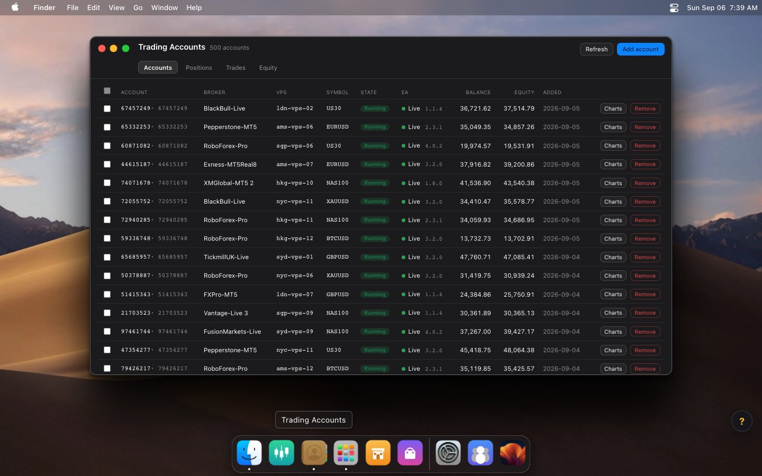Switch to the Positions tab
Viewport: 762px width, 476px height.
(x=199, y=68)
